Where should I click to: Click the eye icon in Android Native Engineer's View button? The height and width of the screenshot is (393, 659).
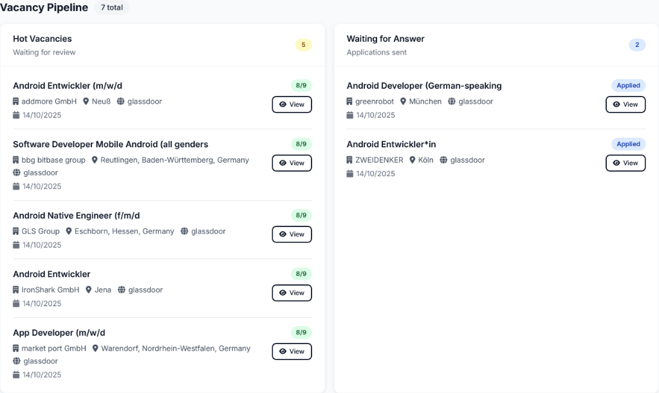click(x=283, y=234)
